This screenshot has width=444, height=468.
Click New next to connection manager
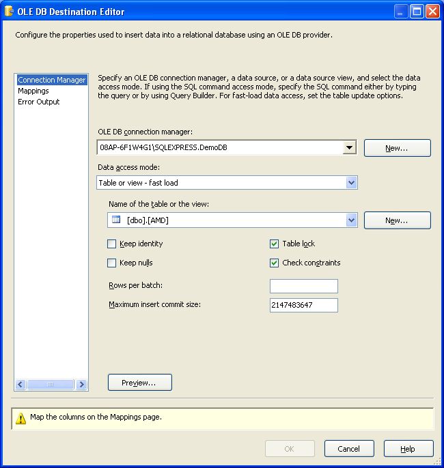pos(397,148)
